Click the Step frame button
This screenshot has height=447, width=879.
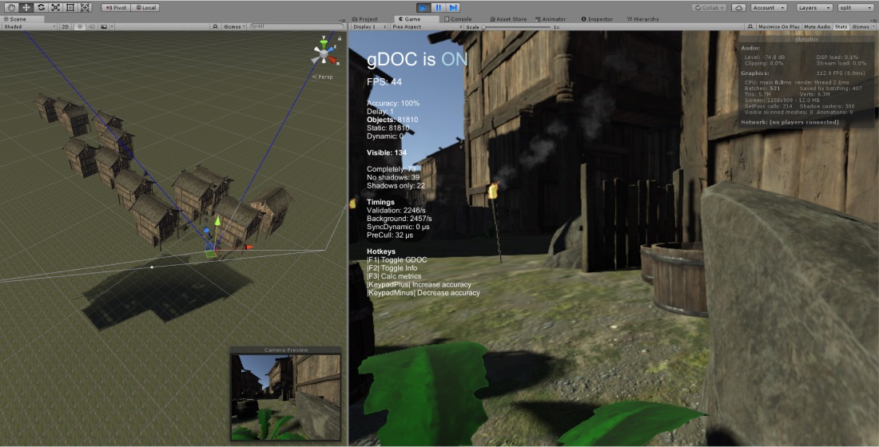point(454,7)
